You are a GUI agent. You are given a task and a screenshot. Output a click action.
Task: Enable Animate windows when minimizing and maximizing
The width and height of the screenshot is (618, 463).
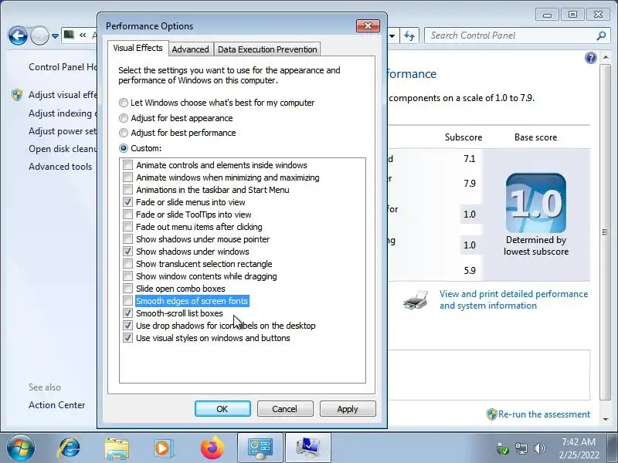[x=127, y=177]
